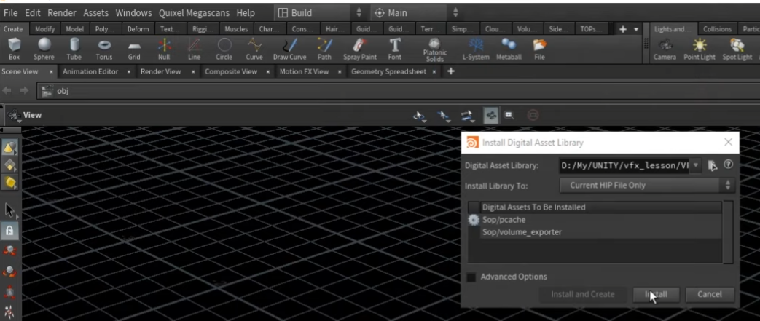Click the Install button
Viewport: 760px width, 321px height.
pos(656,294)
